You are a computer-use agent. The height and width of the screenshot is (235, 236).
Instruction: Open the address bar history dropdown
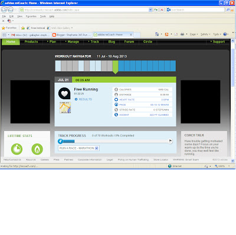(x=150, y=9)
